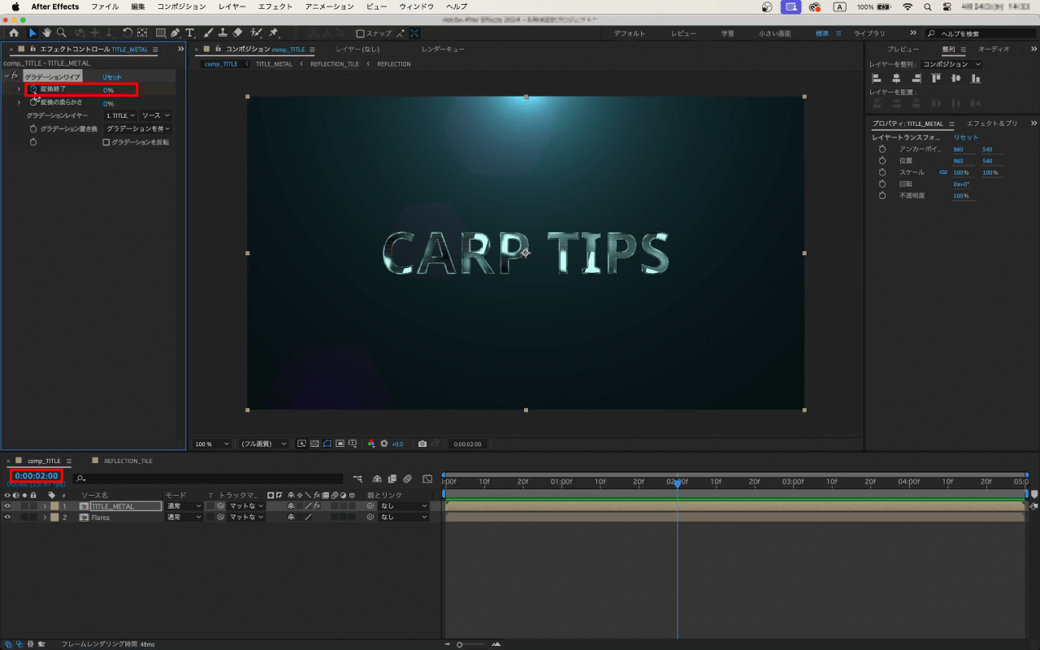Image resolution: width=1040 pixels, height=650 pixels.
Task: Open the アニメーション menu
Action: click(x=329, y=6)
